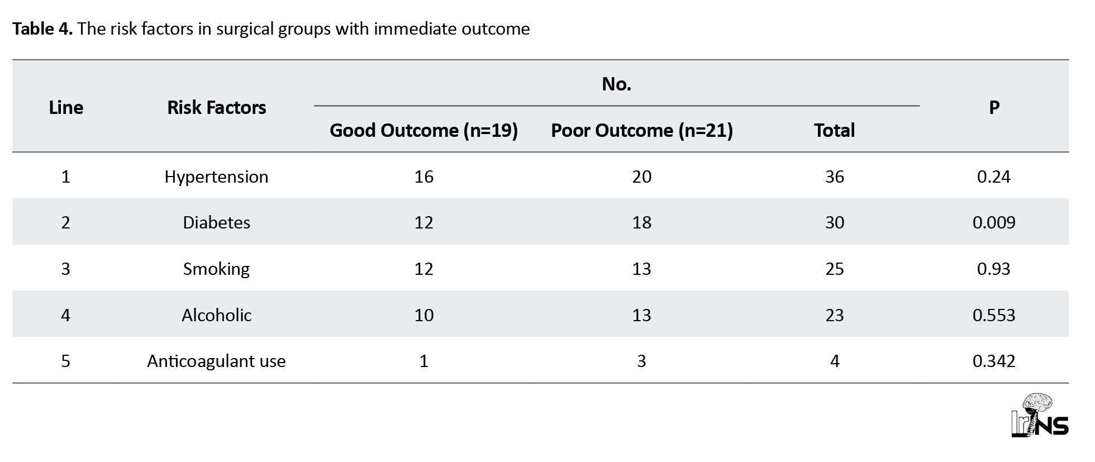Click the Alcoholic risk factor cell

click(216, 315)
